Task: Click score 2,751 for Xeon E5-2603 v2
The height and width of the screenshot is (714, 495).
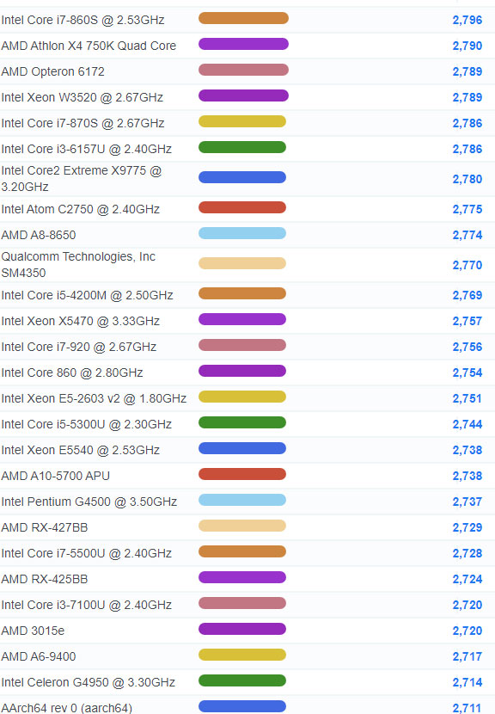Action: 467,398
